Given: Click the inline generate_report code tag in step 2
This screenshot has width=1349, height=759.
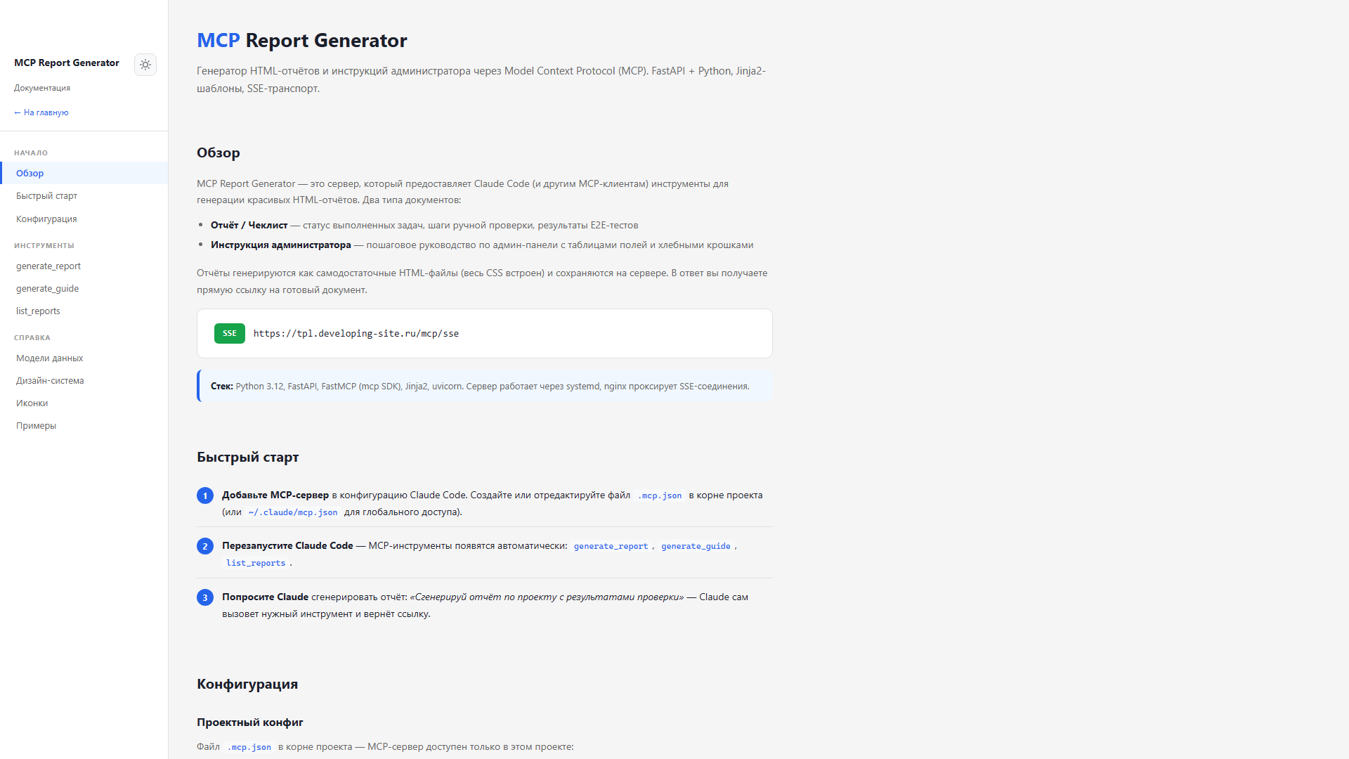Looking at the screenshot, I should pyautogui.click(x=611, y=546).
